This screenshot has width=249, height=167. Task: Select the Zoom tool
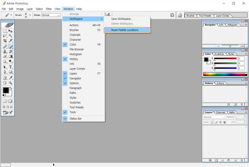[10, 82]
